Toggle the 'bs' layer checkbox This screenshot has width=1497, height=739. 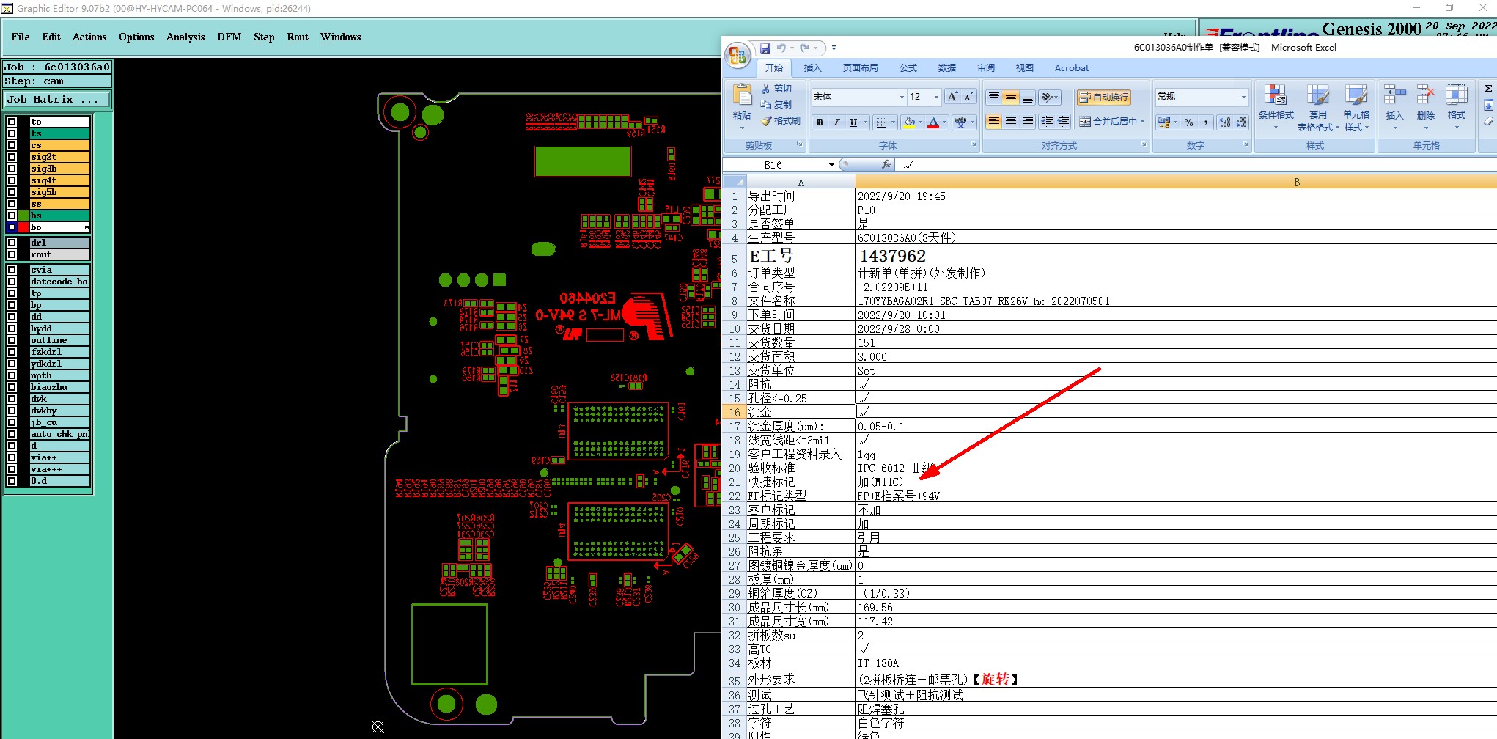12,216
